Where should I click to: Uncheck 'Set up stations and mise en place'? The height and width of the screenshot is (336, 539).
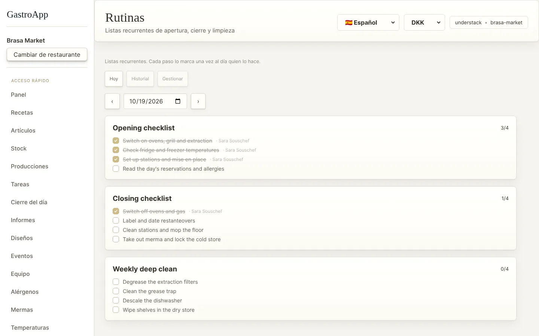(116, 159)
